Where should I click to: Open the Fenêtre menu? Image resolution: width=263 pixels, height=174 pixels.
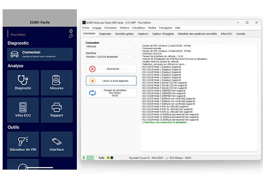(x=152, y=28)
